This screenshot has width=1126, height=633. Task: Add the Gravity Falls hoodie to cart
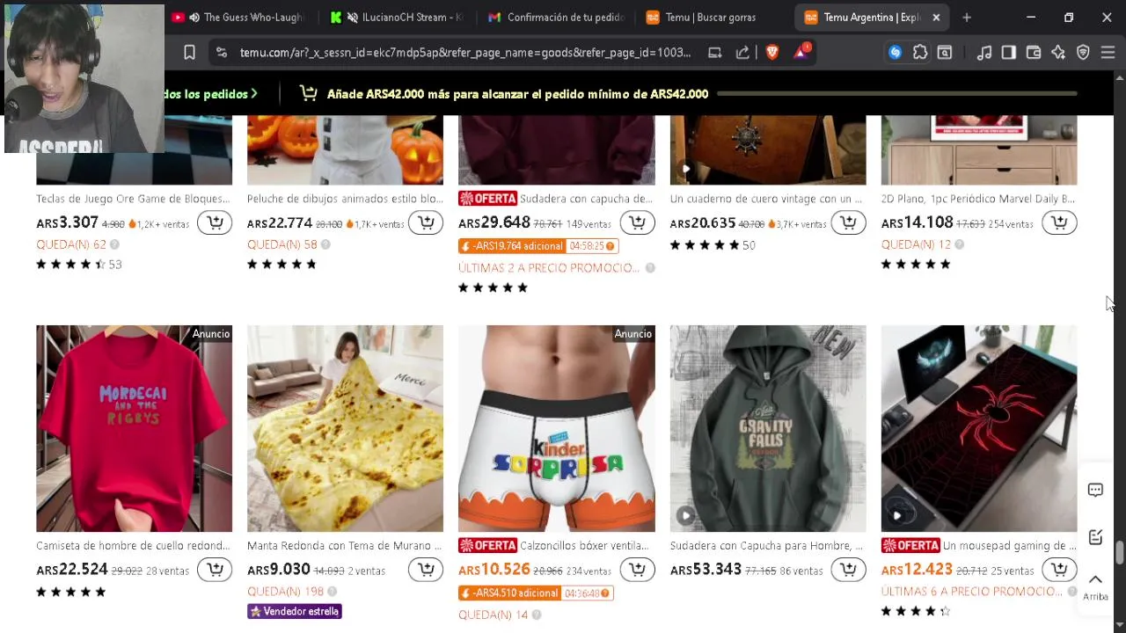tap(848, 570)
